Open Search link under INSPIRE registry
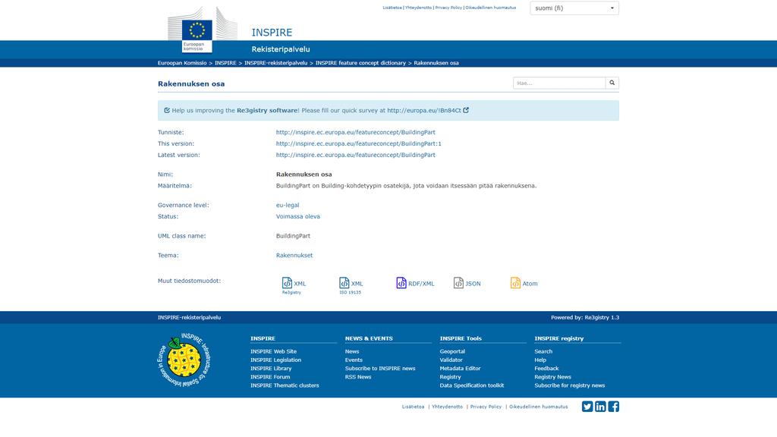Screen dimensions: 777x437 pyautogui.click(x=543, y=351)
